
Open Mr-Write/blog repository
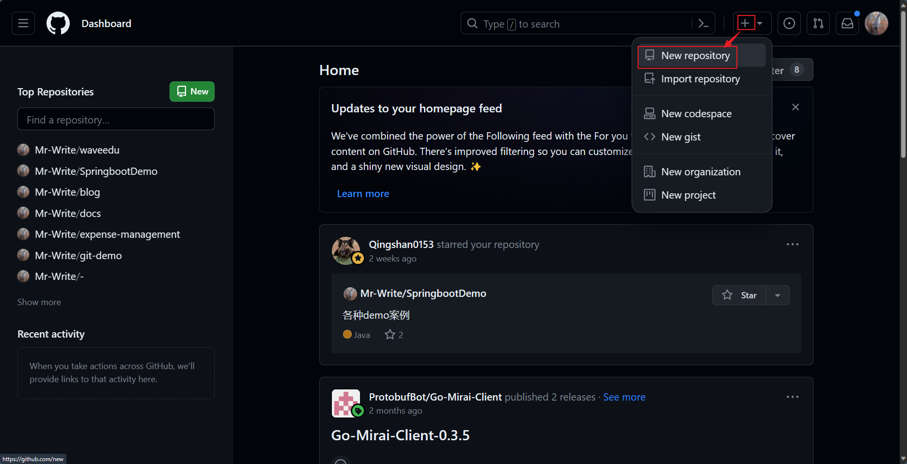[67, 192]
